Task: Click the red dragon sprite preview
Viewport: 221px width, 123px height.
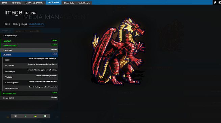Action: click(x=118, y=51)
